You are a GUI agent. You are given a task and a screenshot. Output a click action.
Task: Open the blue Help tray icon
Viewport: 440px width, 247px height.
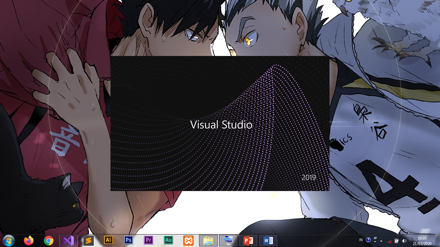point(368,240)
